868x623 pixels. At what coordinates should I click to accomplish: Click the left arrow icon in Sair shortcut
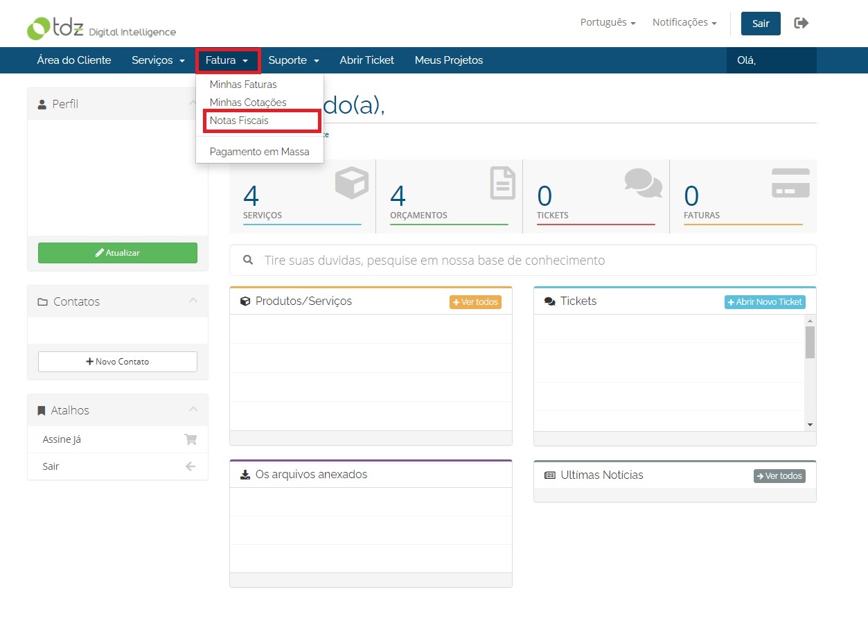coord(191,466)
